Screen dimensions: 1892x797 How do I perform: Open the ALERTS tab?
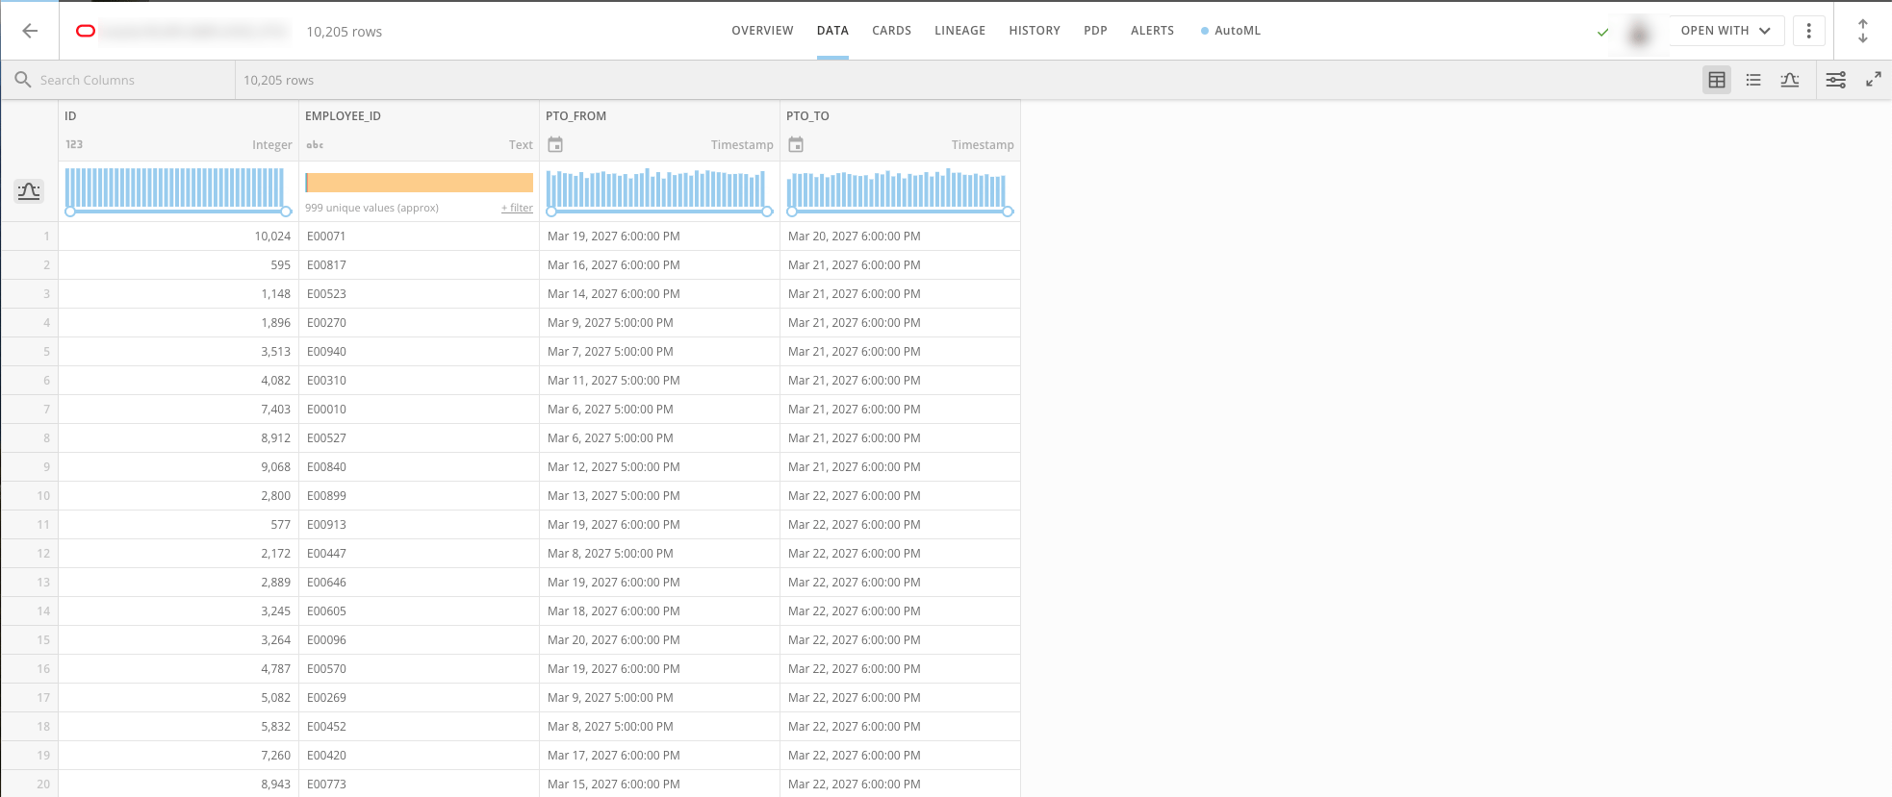(1152, 31)
